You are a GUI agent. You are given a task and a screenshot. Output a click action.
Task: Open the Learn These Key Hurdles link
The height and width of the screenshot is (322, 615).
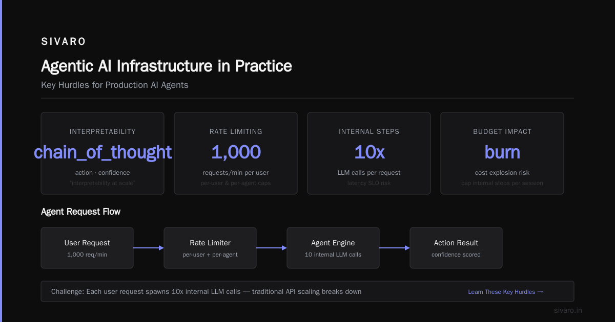tap(505, 292)
